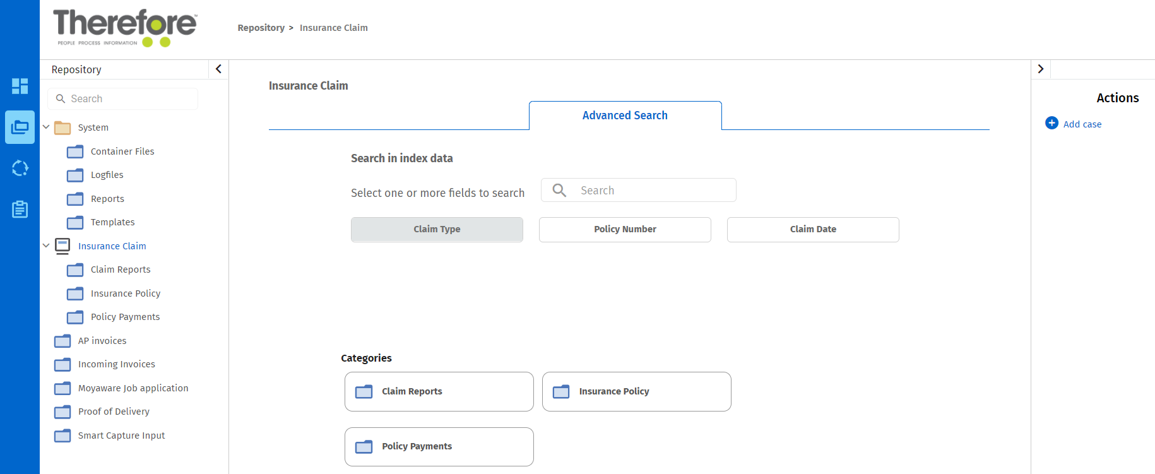Open the Claim Reports category button
Viewport: 1155px width, 474px height.
coord(439,391)
